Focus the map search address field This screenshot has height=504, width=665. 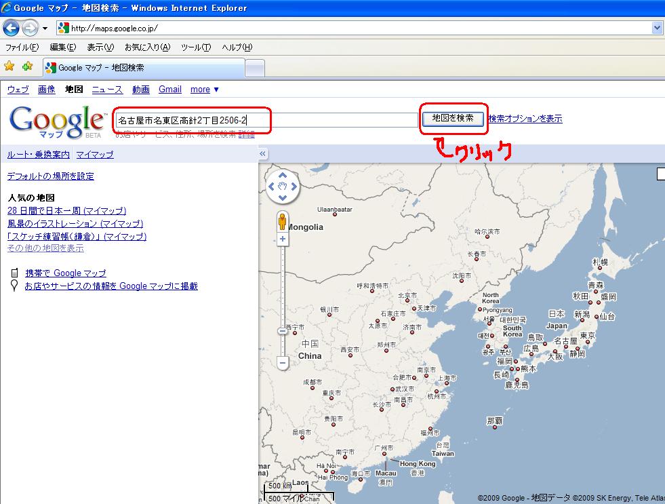click(266, 120)
